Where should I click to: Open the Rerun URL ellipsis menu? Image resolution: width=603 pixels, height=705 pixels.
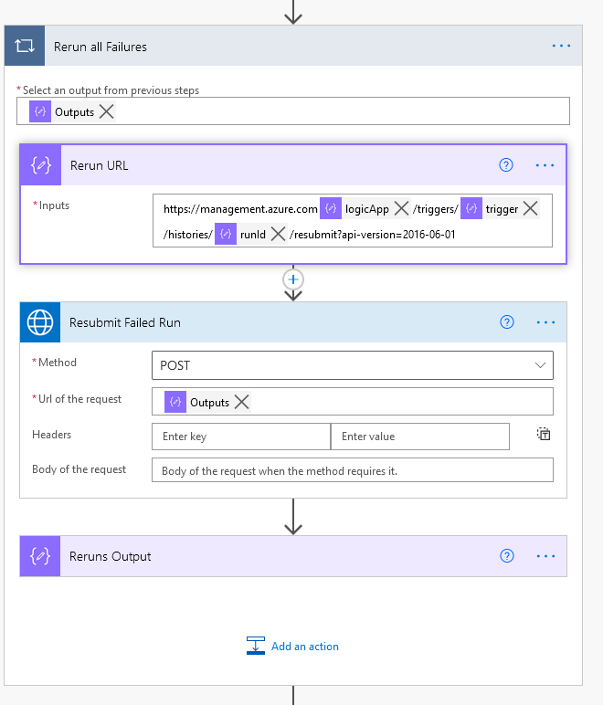(545, 165)
